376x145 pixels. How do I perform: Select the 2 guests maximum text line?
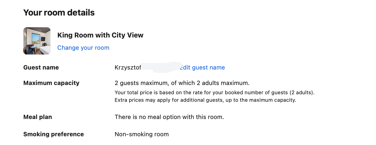click(x=182, y=83)
